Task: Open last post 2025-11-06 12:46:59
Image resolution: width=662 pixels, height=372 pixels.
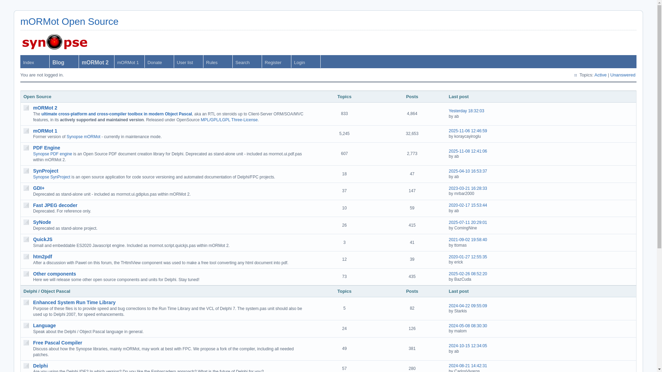Action: tap(468, 131)
